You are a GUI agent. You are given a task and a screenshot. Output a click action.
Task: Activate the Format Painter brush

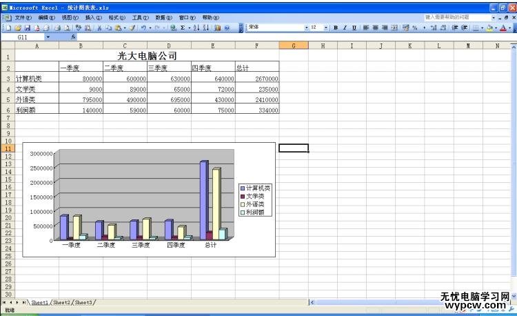132,28
